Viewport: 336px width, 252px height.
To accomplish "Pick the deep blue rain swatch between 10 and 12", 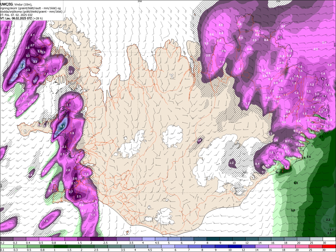I will pyautogui.click(x=235, y=246).
